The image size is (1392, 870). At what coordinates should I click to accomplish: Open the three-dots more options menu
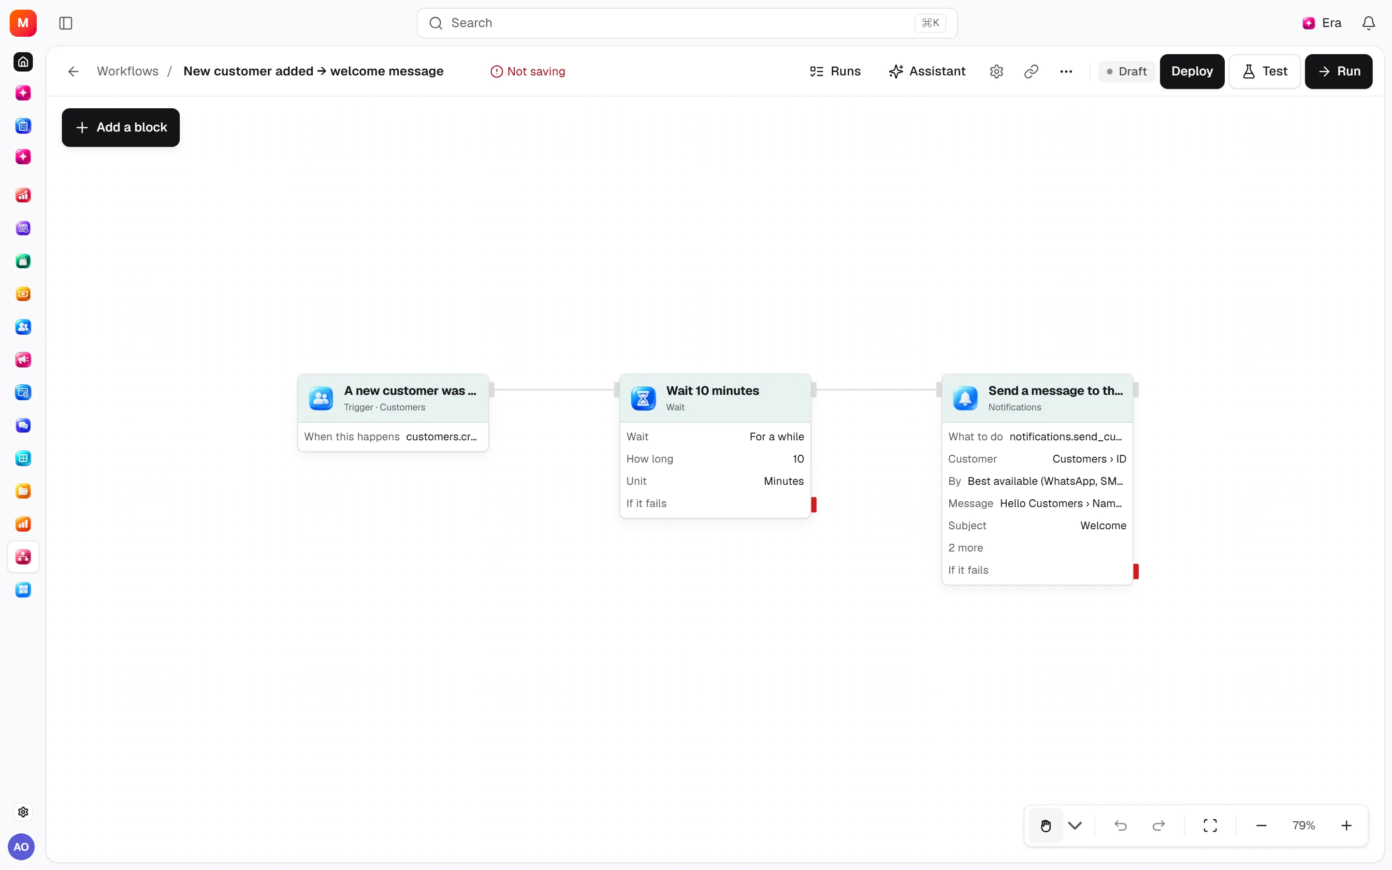coord(1066,72)
